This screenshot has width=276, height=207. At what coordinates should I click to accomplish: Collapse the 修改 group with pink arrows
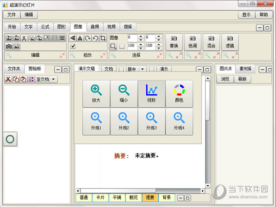pos(103,55)
